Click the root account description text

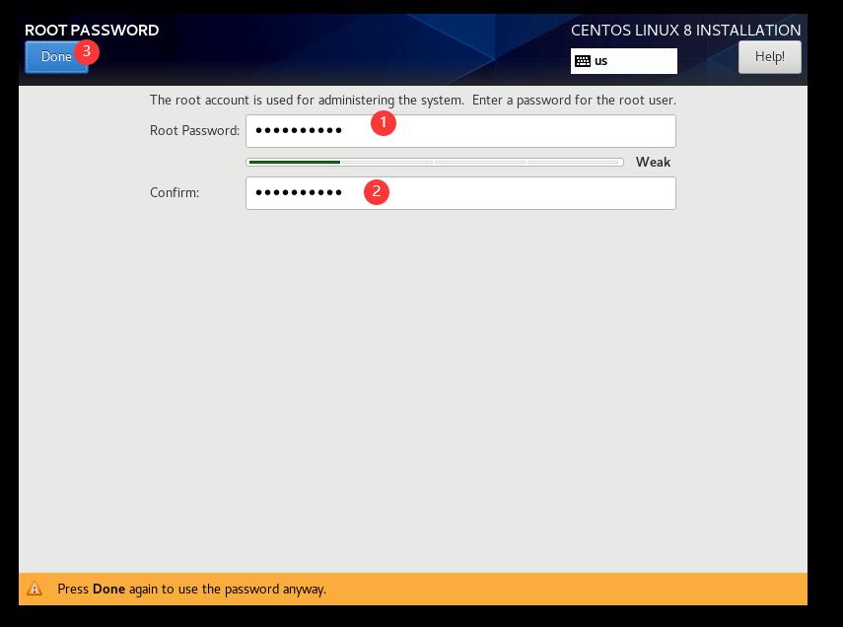pos(412,100)
